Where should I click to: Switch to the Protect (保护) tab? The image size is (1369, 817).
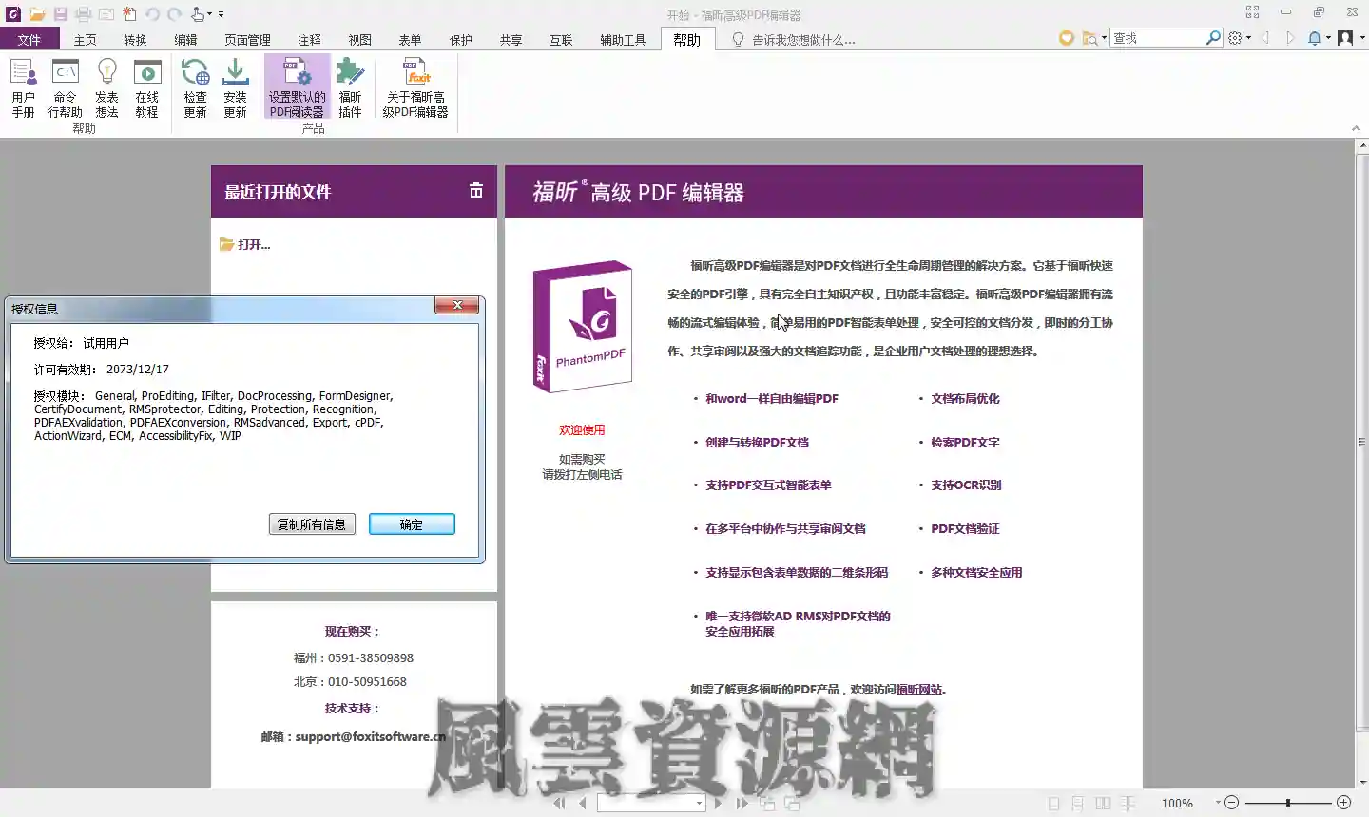point(461,39)
